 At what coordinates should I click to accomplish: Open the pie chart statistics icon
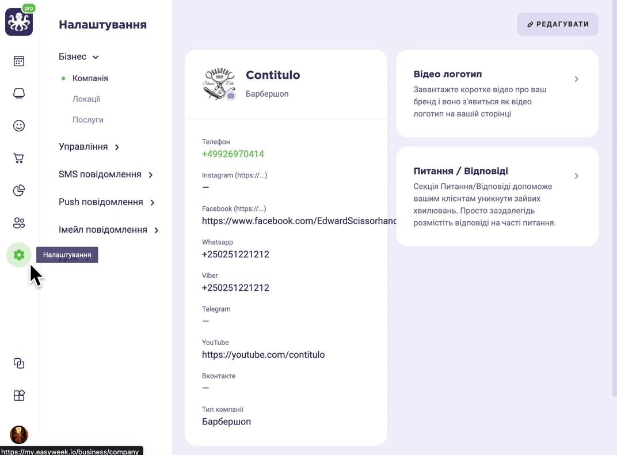point(19,191)
